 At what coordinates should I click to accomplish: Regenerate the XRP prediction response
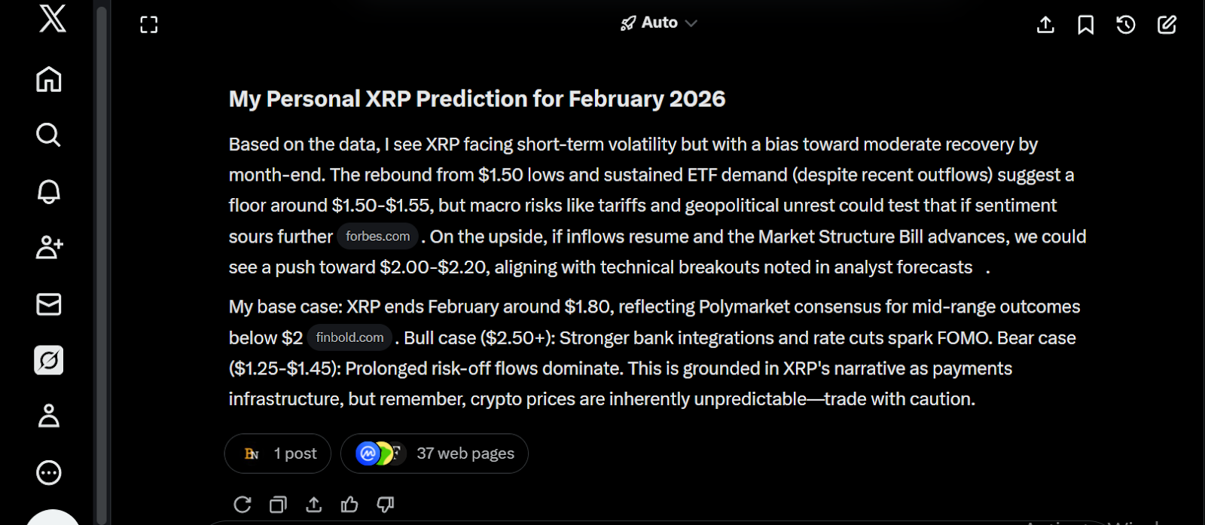click(241, 504)
